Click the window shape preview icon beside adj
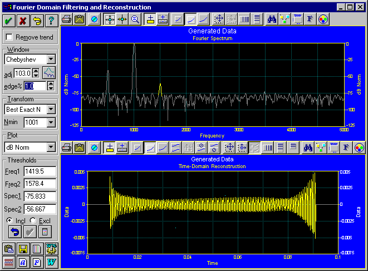Viewport: 368px width, 271px height. click(x=49, y=72)
